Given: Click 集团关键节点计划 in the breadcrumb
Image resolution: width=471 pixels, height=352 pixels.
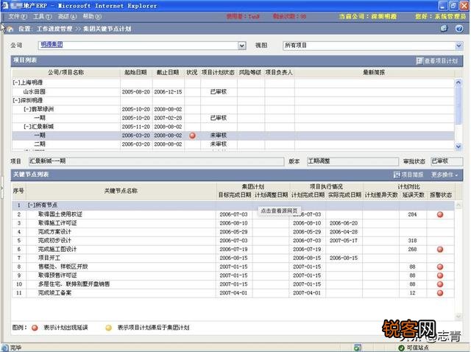Looking at the screenshot, I should pyautogui.click(x=107, y=29).
